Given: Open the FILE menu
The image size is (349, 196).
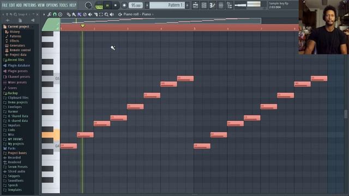Looking at the screenshot, I should (x=5, y=5).
